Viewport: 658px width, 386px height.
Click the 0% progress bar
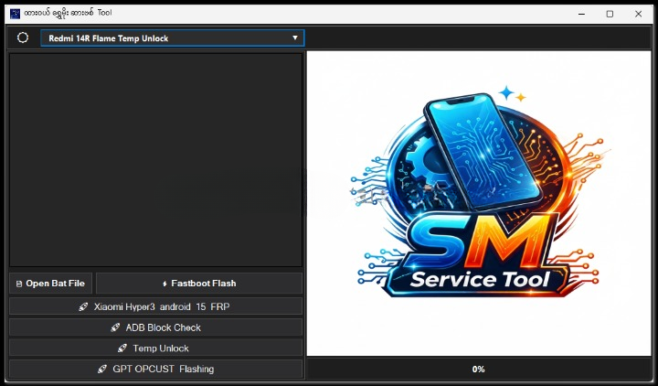coord(478,370)
